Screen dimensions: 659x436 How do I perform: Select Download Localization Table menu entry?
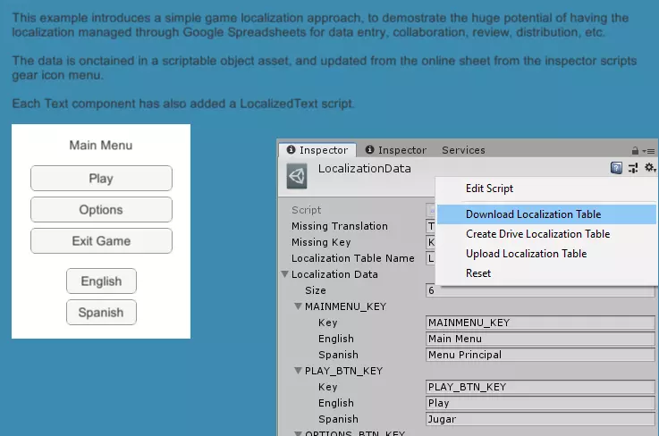tap(546, 214)
